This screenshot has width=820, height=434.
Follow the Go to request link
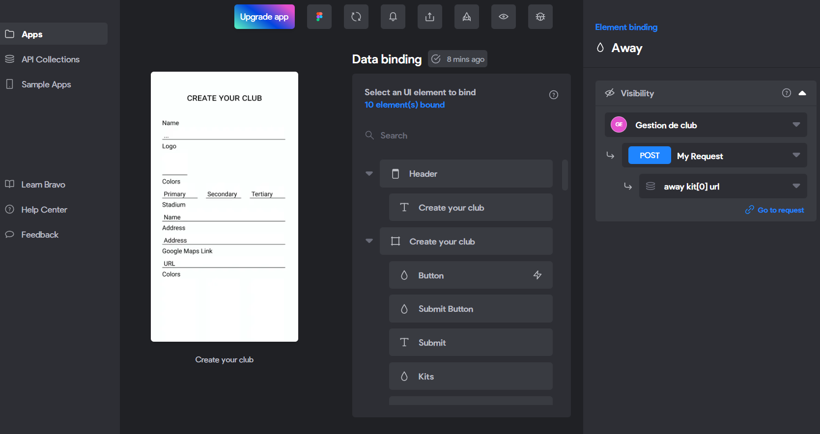coord(775,210)
